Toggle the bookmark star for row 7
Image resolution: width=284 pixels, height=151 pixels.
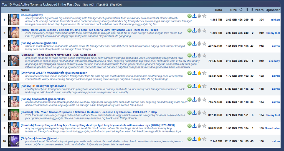coord(204,99)
